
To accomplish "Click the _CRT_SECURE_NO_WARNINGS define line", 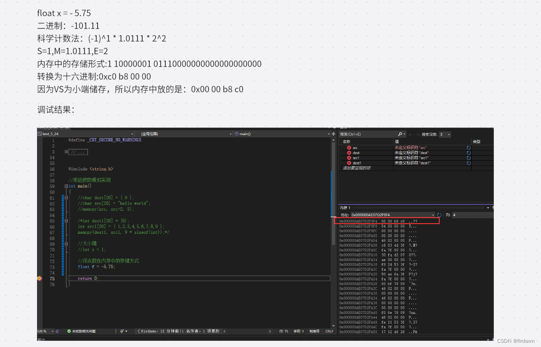I will (x=104, y=140).
